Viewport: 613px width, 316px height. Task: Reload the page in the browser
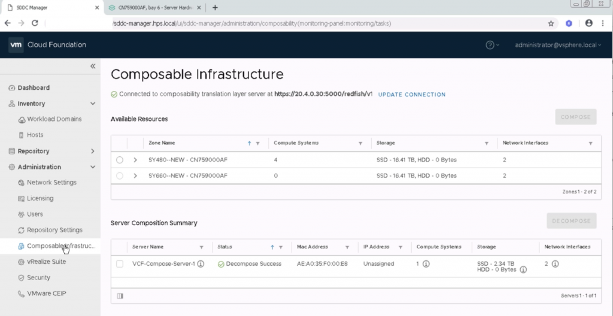[x=35, y=23]
